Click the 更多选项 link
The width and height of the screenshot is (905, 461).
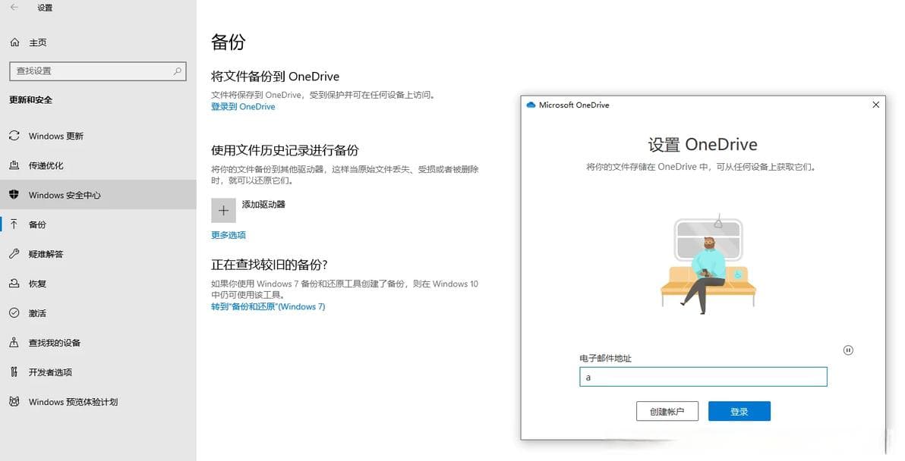tap(229, 235)
